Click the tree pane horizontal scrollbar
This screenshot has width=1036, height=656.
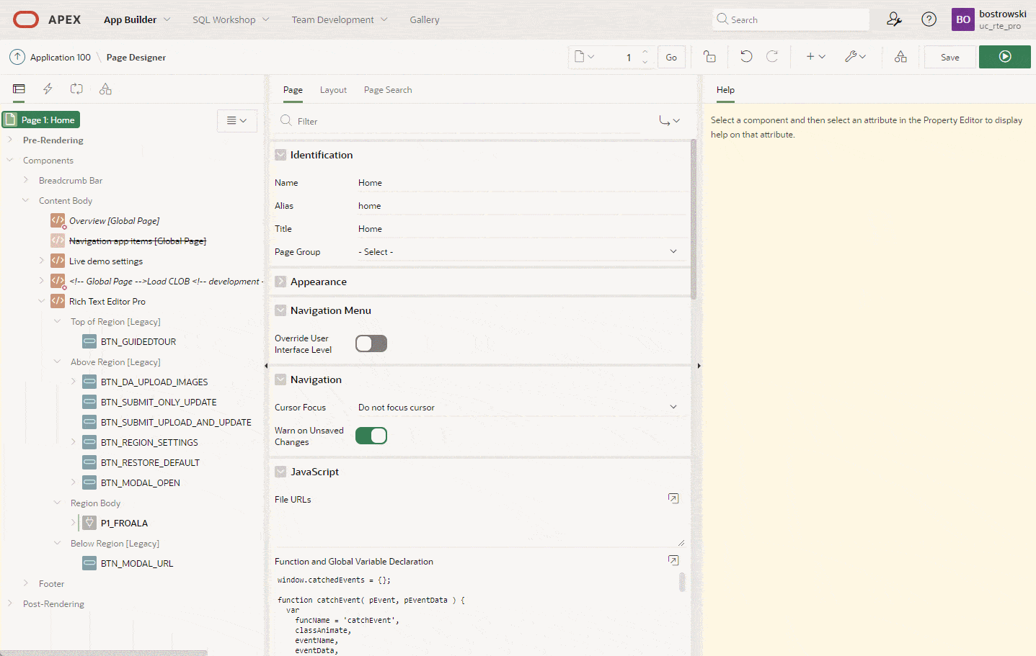(x=105, y=653)
